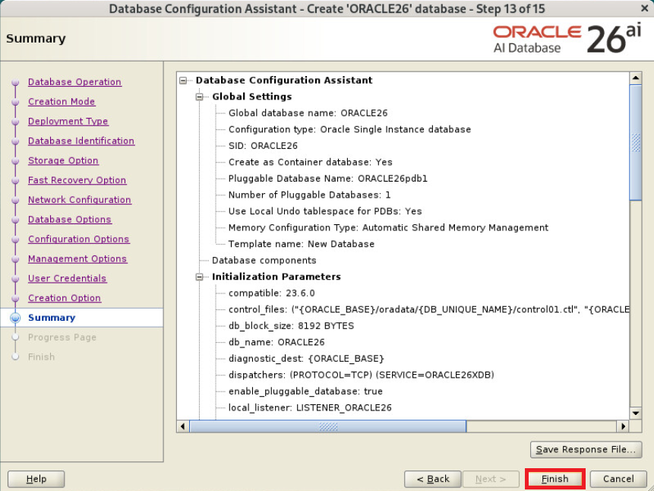Go to Database Options step
The image size is (654, 491).
70,219
